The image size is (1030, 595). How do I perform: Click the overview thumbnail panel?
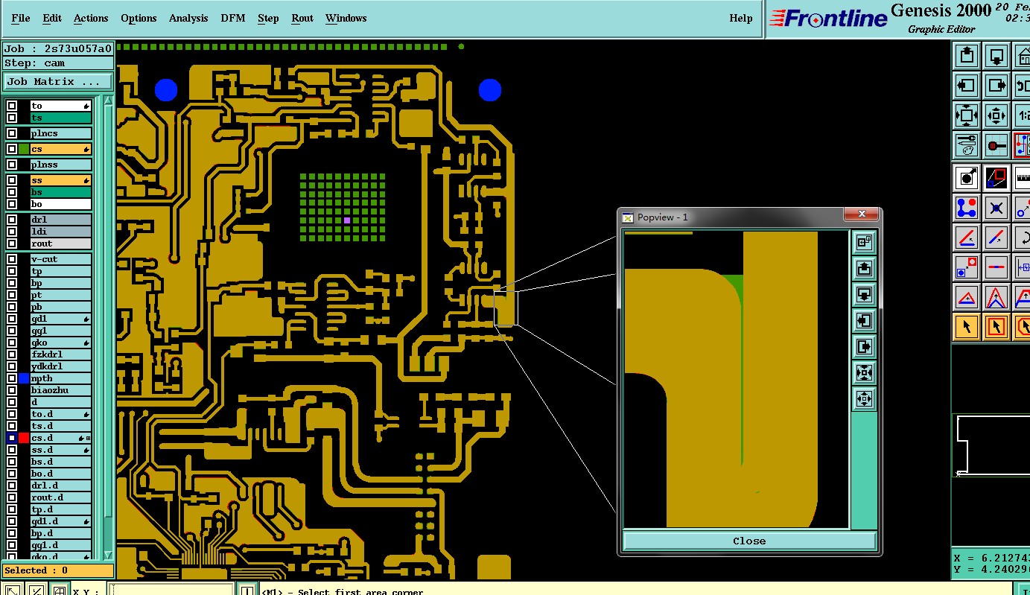pos(991,445)
